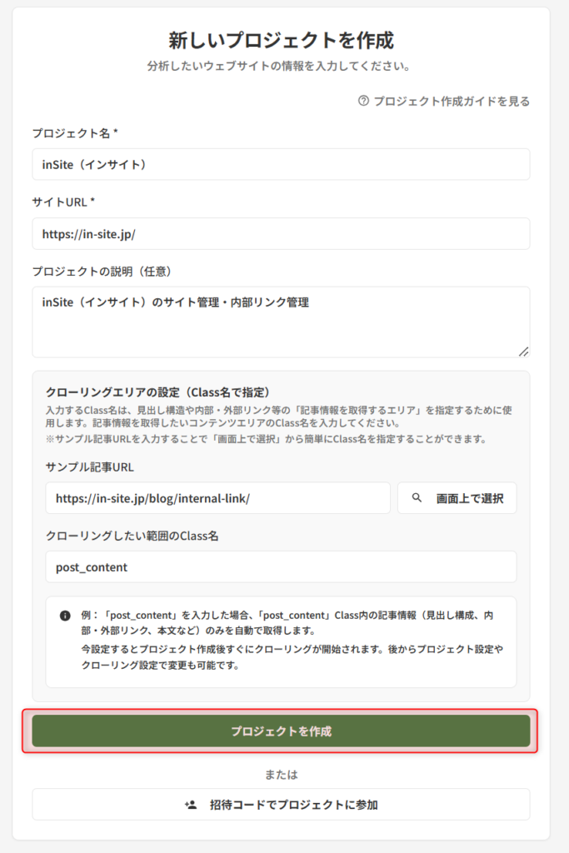Viewport: 569px width, 853px height.
Task: Click the resize grip on the description textarea
Action: point(523,350)
